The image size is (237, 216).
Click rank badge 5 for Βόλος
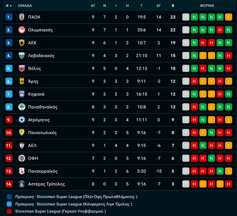[x=9, y=68]
